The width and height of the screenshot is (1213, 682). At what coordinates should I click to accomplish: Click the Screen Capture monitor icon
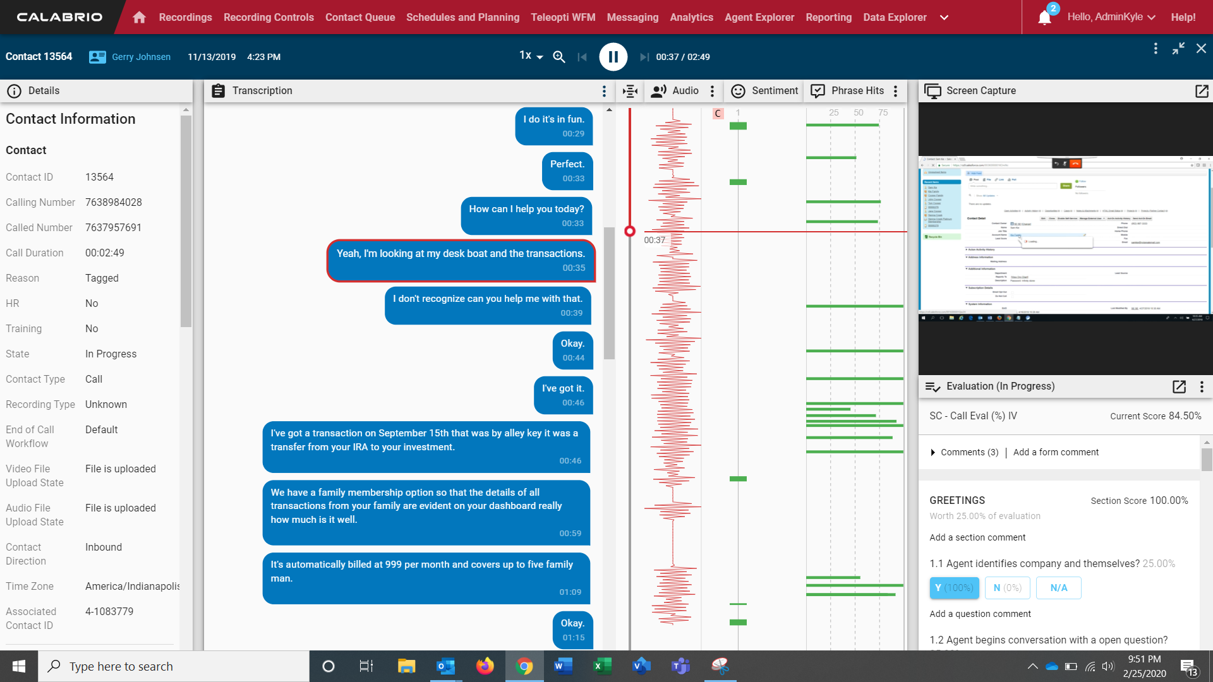(x=932, y=91)
